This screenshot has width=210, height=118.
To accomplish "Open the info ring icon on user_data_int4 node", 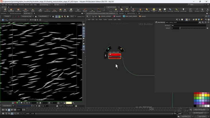I will point(106,55).
